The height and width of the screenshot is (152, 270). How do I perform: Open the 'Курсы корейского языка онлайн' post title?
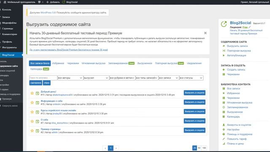point(58,110)
